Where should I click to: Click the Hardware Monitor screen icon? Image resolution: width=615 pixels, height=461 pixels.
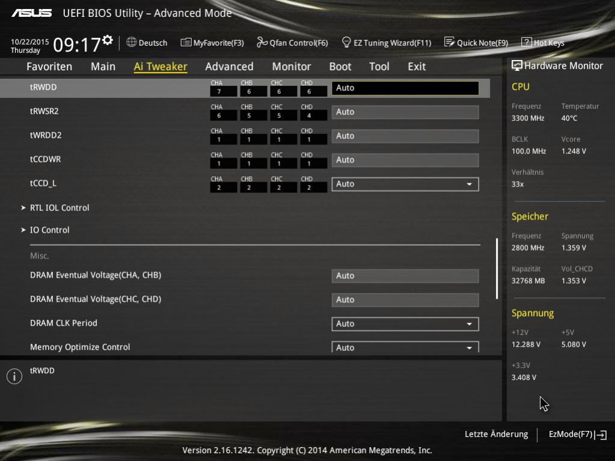516,66
